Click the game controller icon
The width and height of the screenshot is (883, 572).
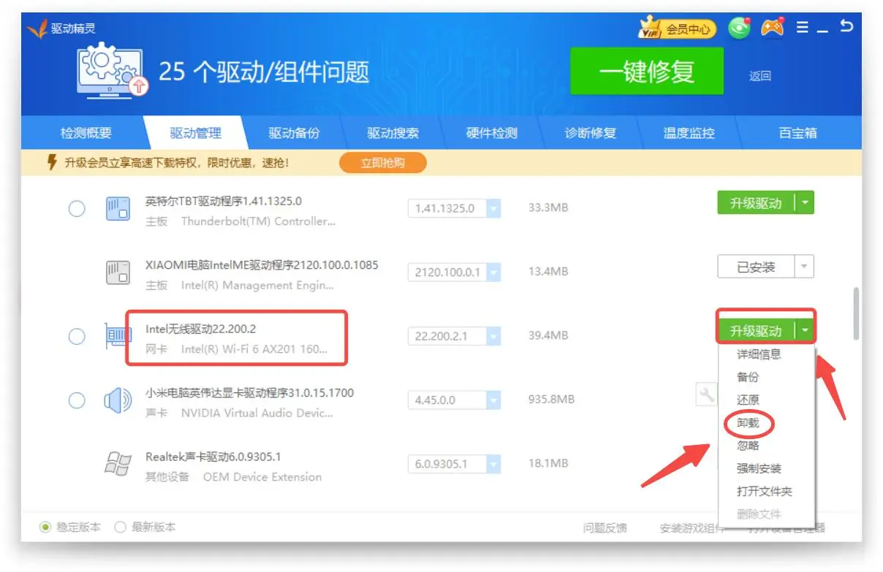pos(772,28)
